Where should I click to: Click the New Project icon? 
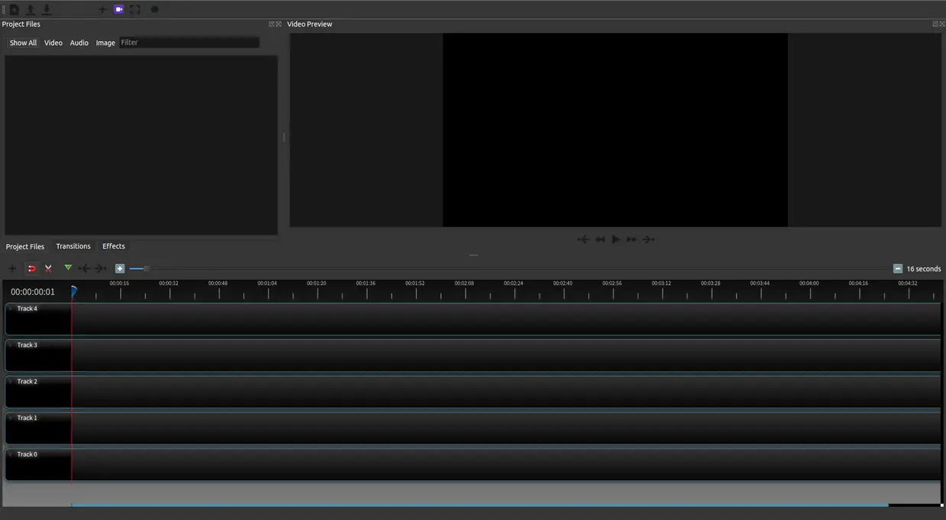click(14, 9)
